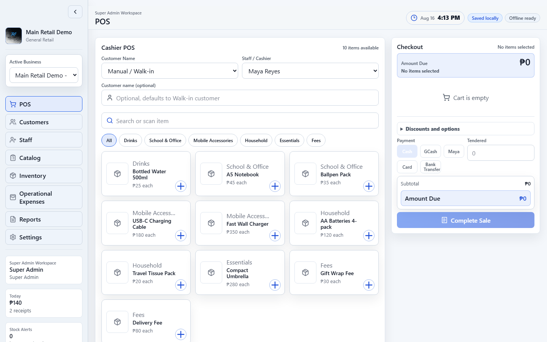Add Travel Tissue Pack with plus icon
Viewport: 547px width, 342px height.
pos(181,285)
